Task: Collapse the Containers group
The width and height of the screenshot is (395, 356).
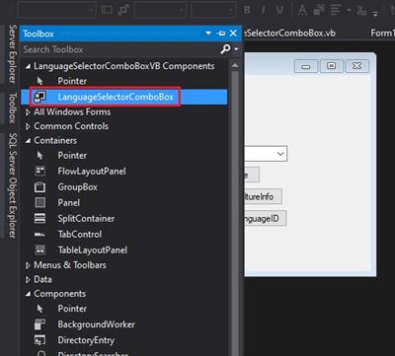Action: coord(29,141)
